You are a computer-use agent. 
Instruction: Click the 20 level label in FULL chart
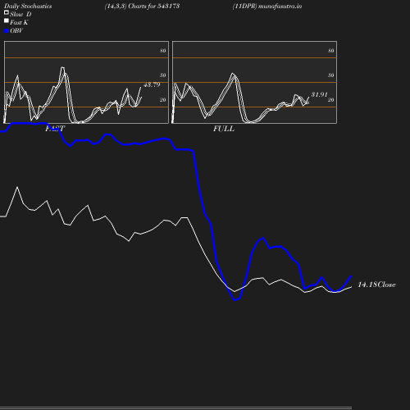pyautogui.click(x=331, y=100)
